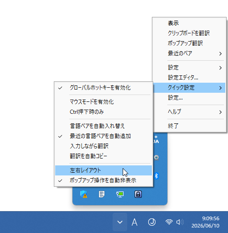Enable 言語ペアを自動入れ替え option
Viewport: 228px width, 233px height.
104,126
